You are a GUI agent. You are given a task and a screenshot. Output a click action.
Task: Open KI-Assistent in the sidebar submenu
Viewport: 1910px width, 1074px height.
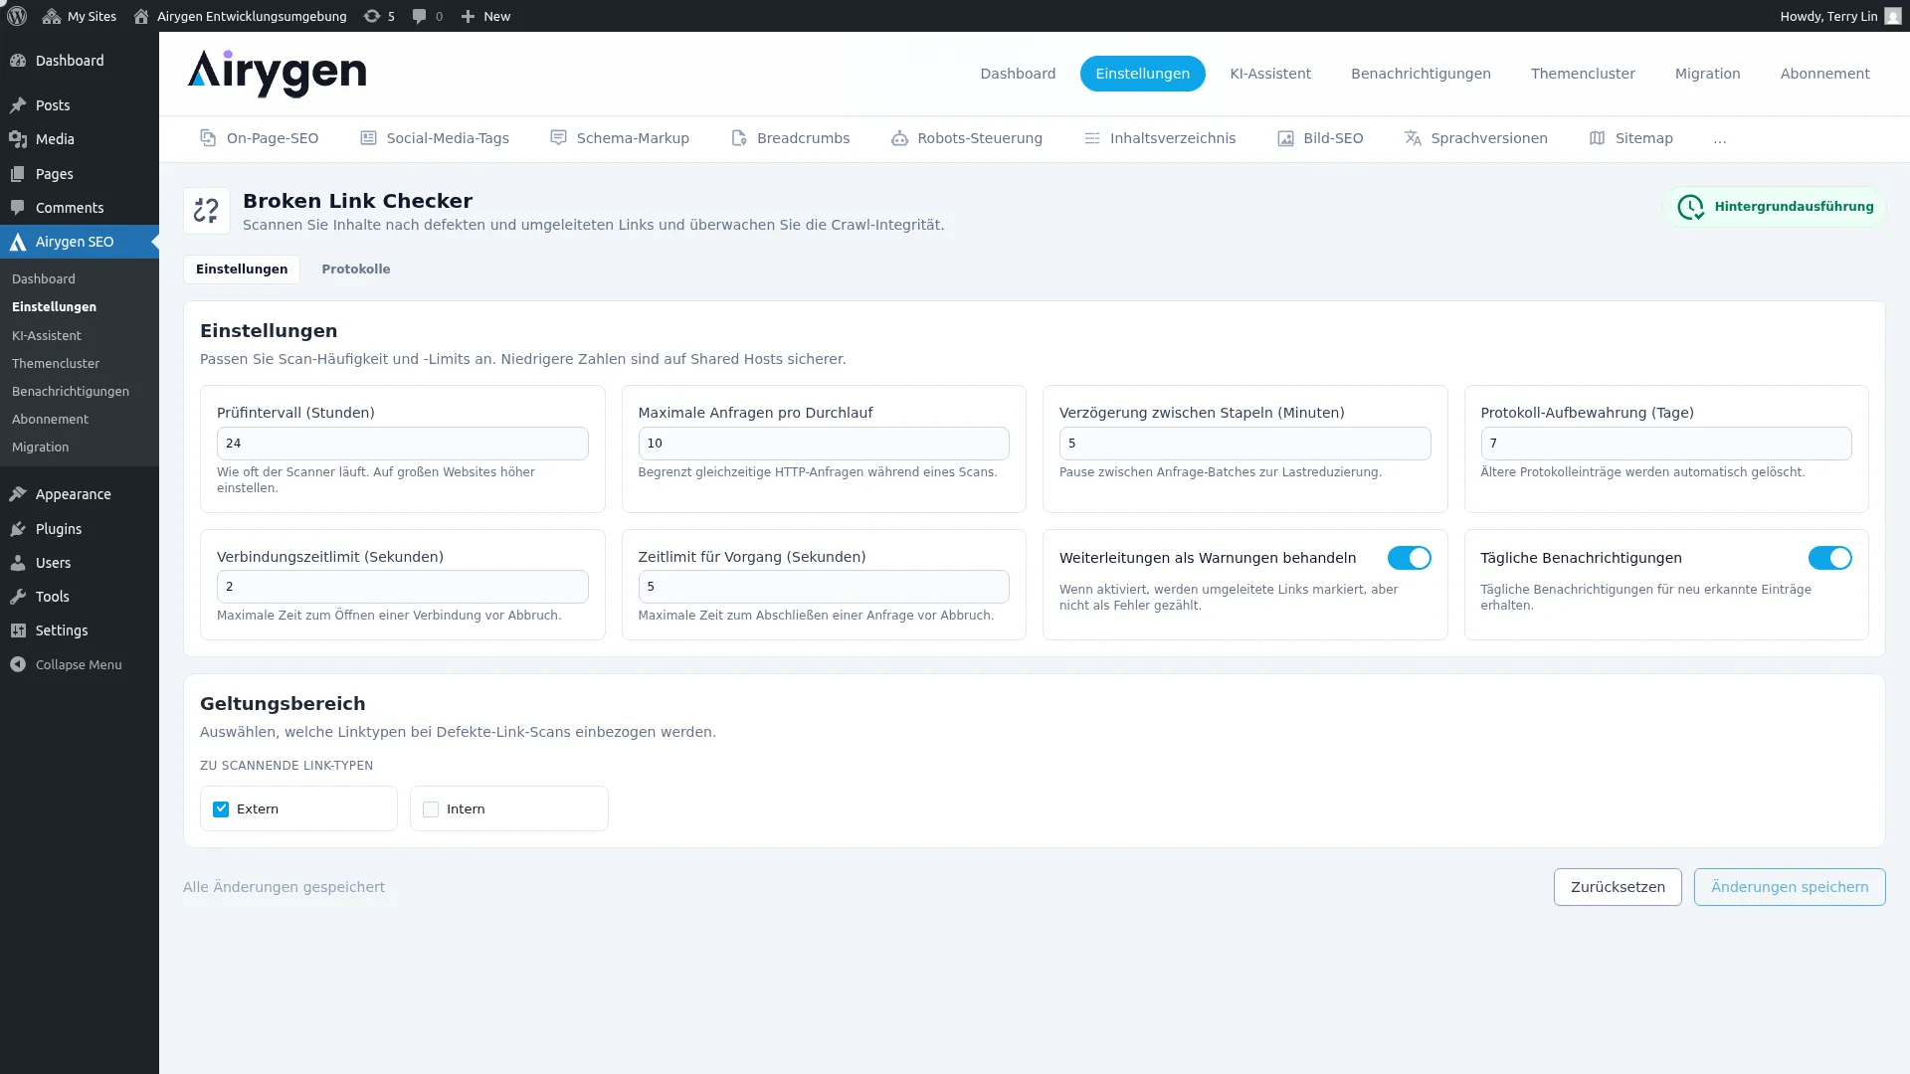(47, 336)
